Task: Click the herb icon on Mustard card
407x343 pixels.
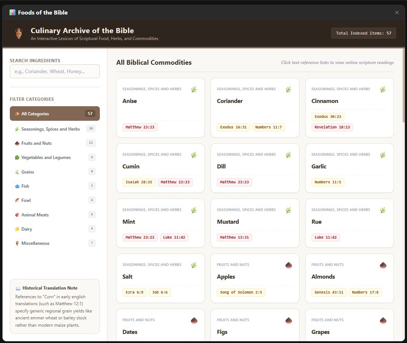Action: click(288, 210)
